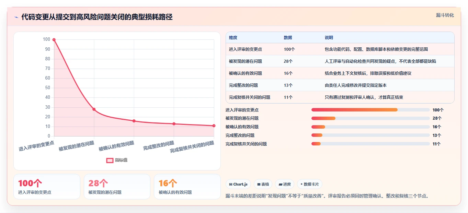The width and height of the screenshot is (468, 213).
Task: Click the 说明 column header in the table
Action: [x=329, y=38]
